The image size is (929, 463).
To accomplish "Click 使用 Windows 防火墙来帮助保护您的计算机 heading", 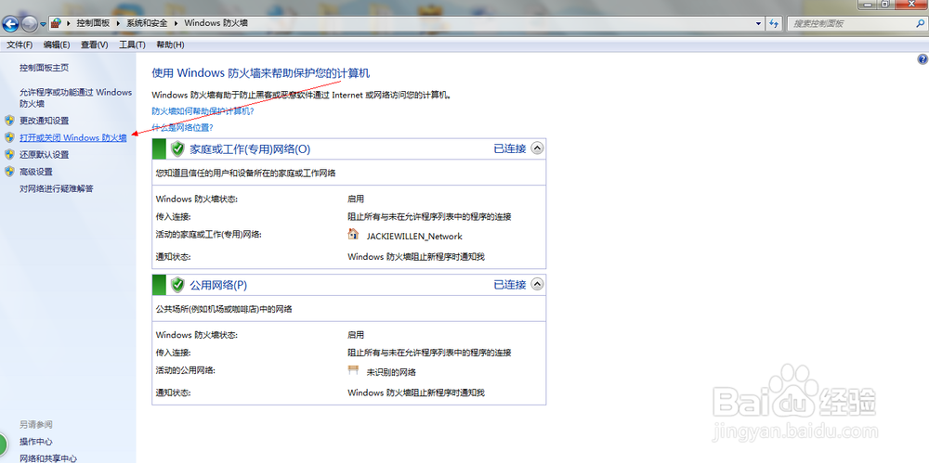I will (x=261, y=73).
